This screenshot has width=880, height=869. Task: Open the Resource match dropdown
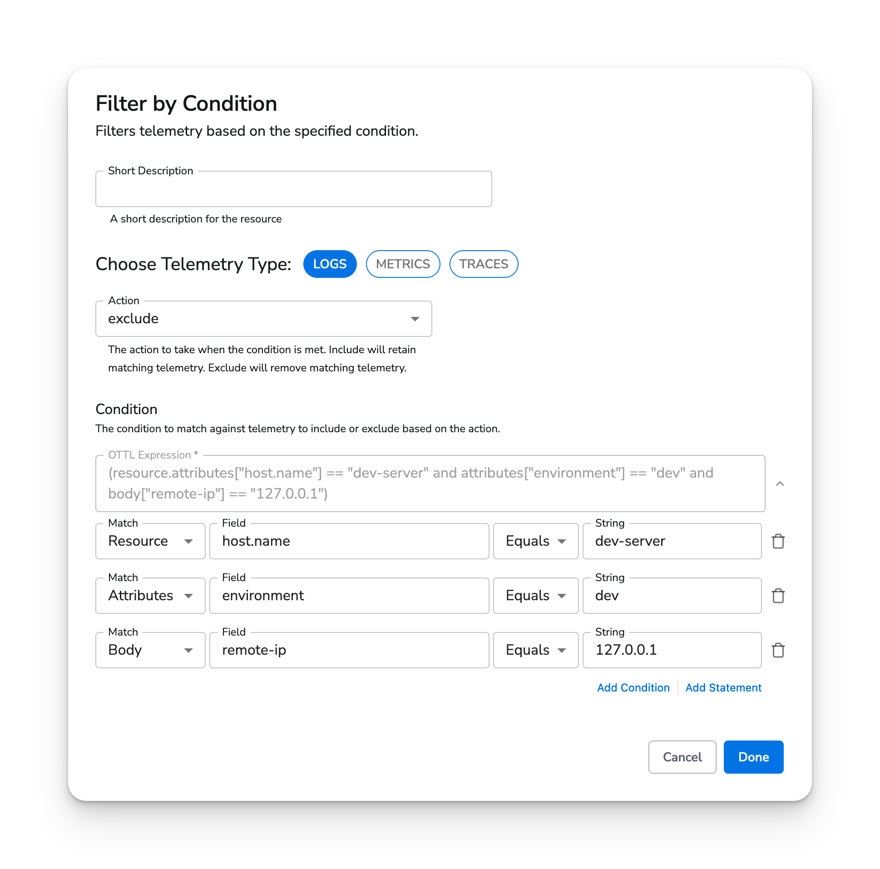pos(188,541)
